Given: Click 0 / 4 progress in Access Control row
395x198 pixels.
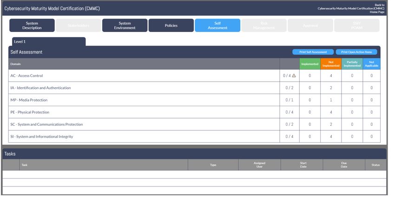Looking at the screenshot, I should tap(287, 76).
